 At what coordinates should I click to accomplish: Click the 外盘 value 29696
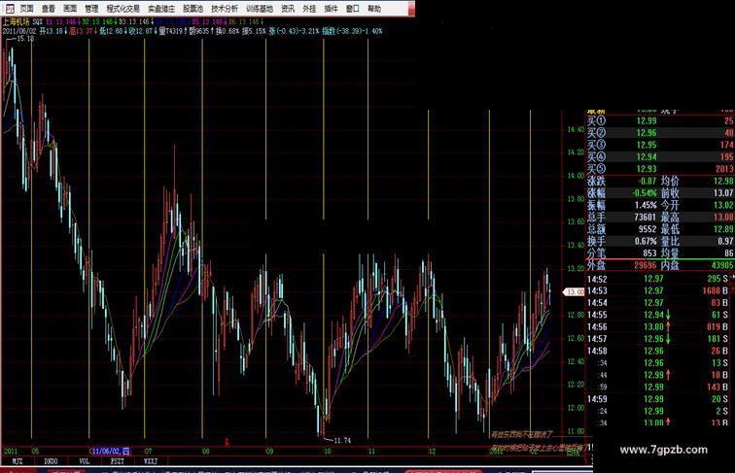645,265
